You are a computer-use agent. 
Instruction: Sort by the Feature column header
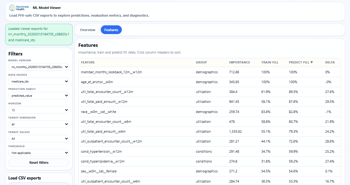(88, 62)
